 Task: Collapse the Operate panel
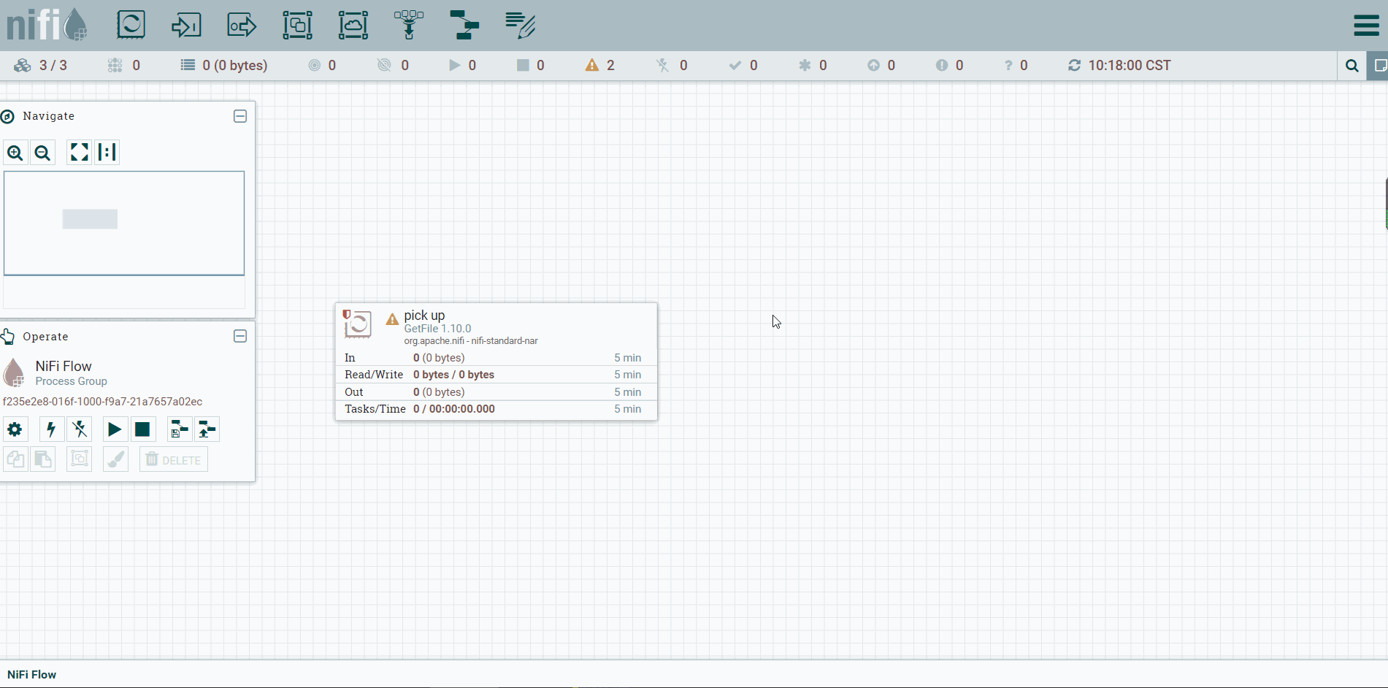pyautogui.click(x=240, y=336)
